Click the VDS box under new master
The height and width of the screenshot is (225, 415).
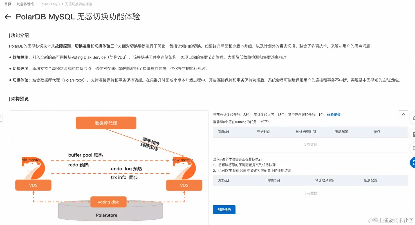click(x=184, y=185)
